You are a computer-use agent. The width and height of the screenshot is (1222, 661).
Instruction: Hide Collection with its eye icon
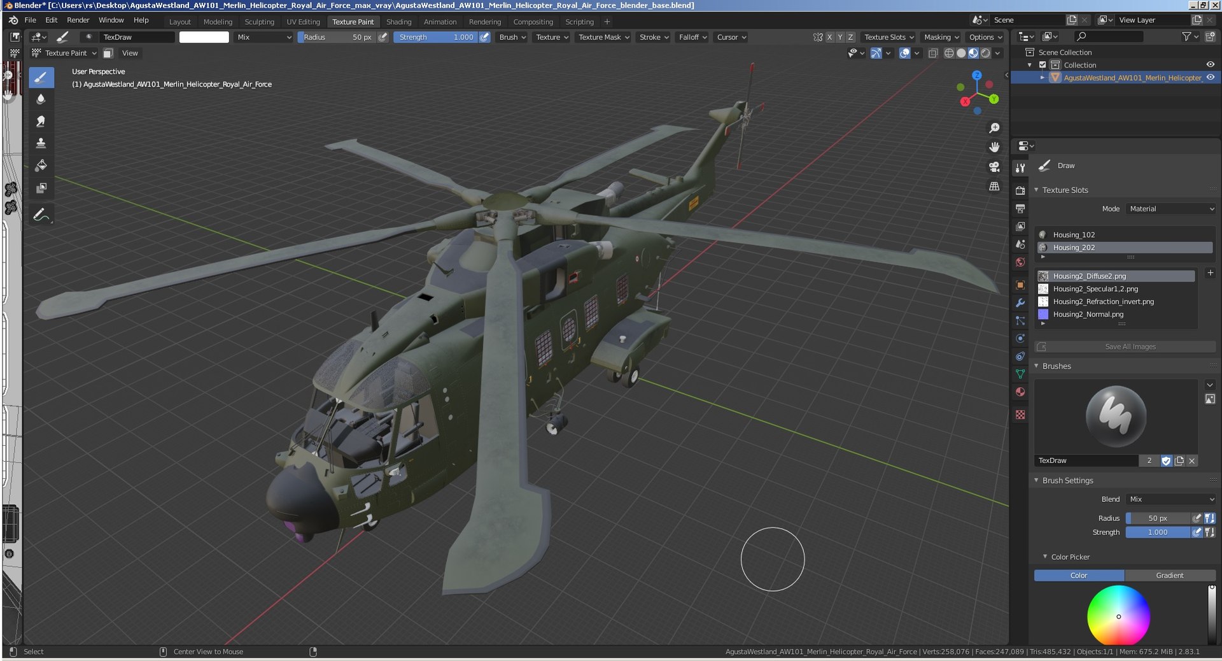pyautogui.click(x=1210, y=65)
